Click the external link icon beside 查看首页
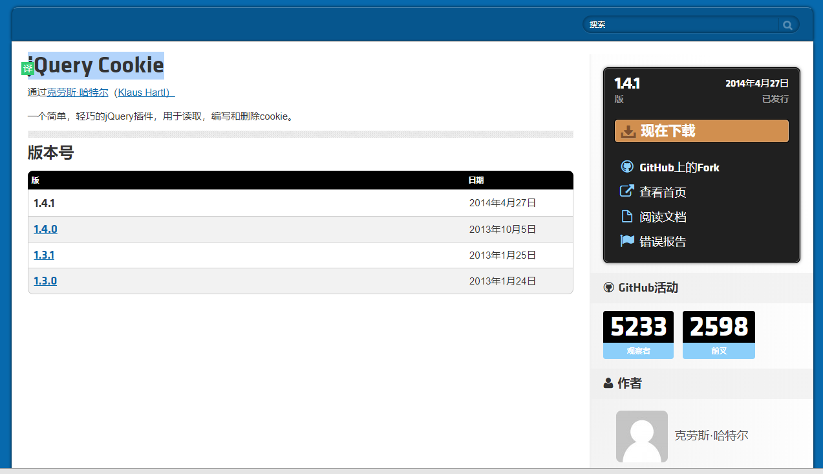 (626, 191)
